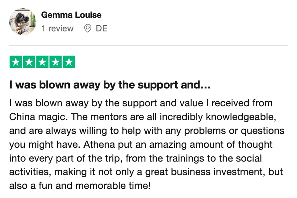The height and width of the screenshot is (198, 297).
Task: Click the second green star
Action: click(29, 62)
